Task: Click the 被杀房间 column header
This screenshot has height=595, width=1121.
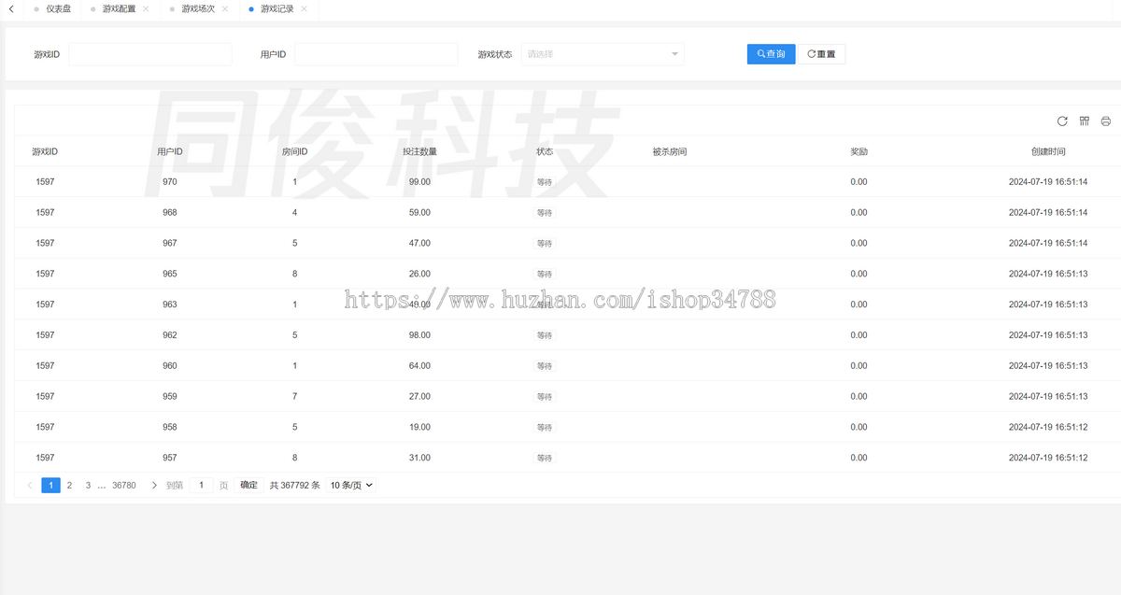Action: pyautogui.click(x=669, y=151)
